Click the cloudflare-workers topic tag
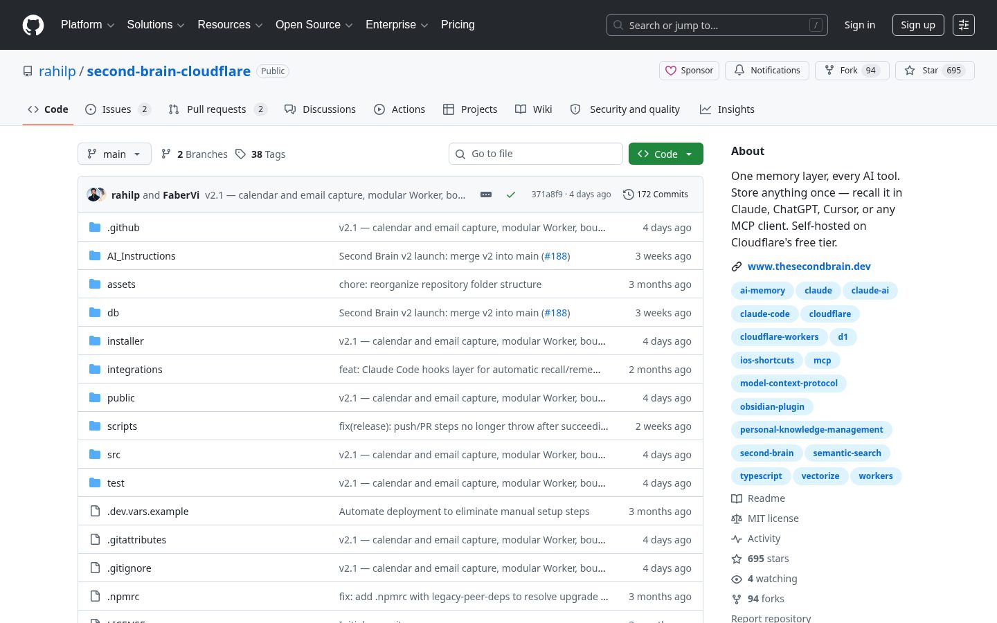The image size is (997, 623). coord(779,337)
